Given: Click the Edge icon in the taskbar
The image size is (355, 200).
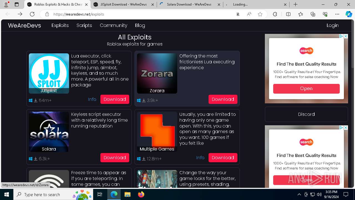Looking at the screenshot, I should pyautogui.click(x=114, y=194).
